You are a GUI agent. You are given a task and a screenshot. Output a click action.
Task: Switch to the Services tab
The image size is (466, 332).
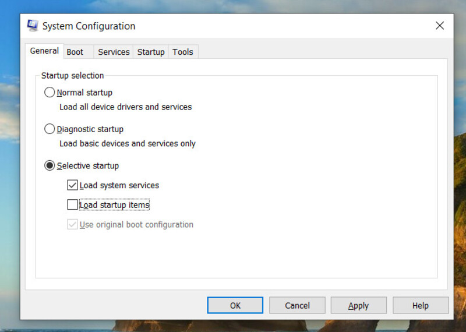pos(114,52)
